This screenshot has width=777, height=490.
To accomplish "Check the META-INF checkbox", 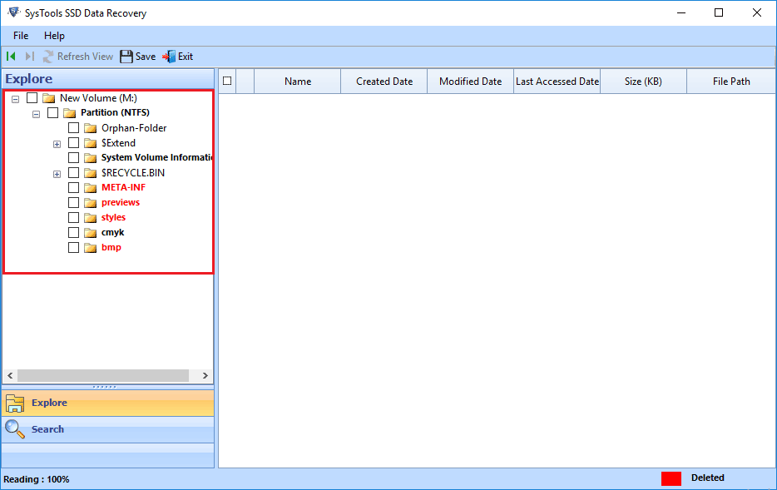I will coord(73,187).
